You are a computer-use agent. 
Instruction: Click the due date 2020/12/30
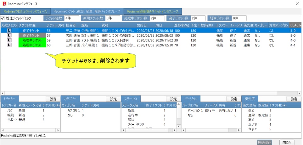point(164,45)
